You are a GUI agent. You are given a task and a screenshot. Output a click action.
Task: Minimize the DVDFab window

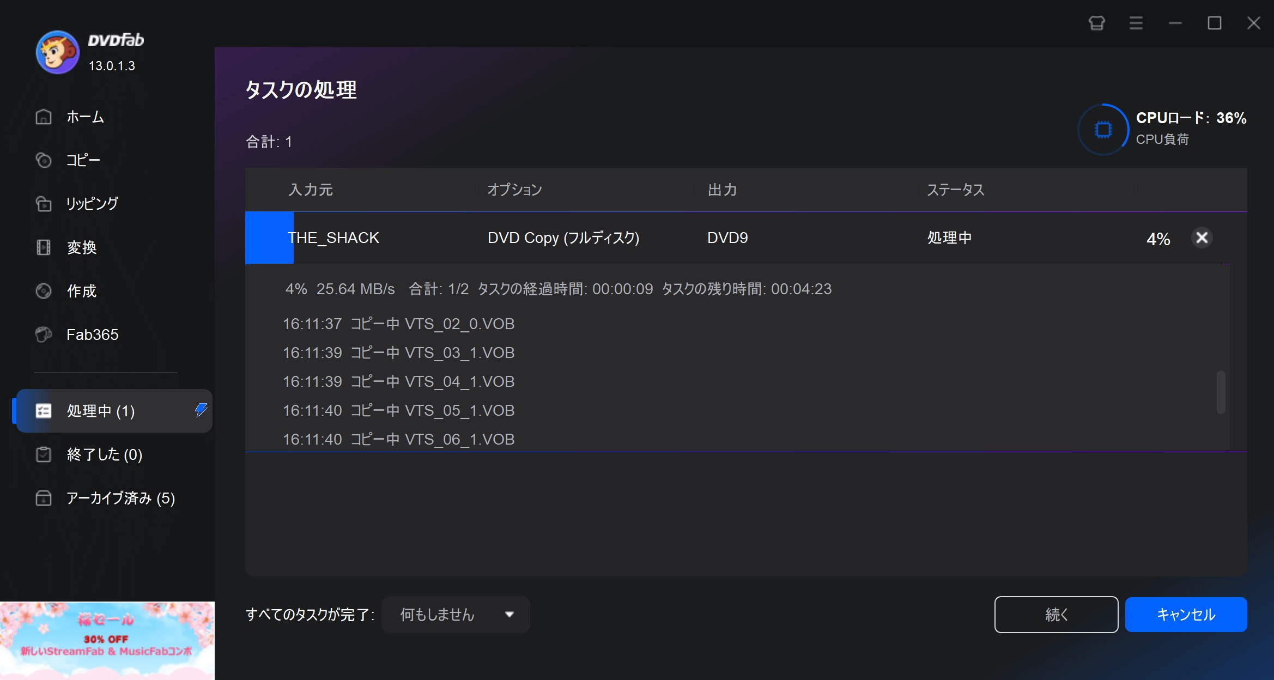1175,23
